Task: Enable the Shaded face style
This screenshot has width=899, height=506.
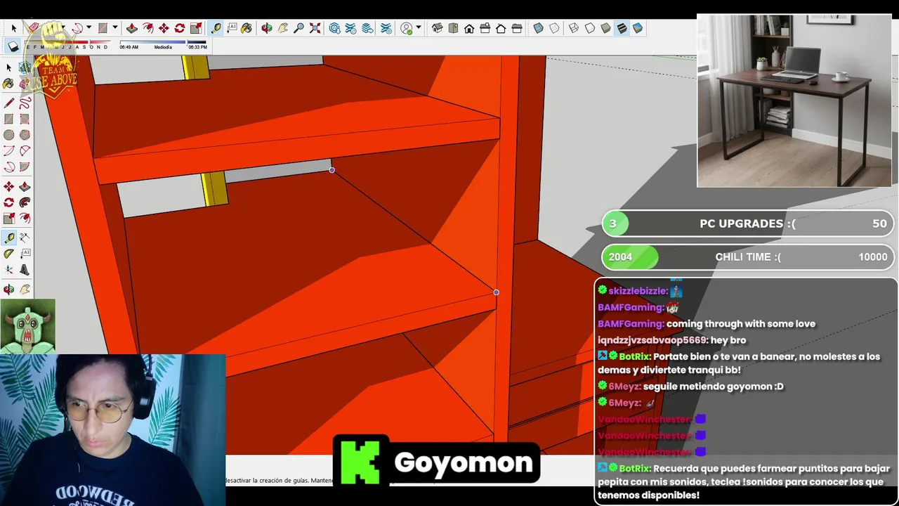Action: [605, 28]
